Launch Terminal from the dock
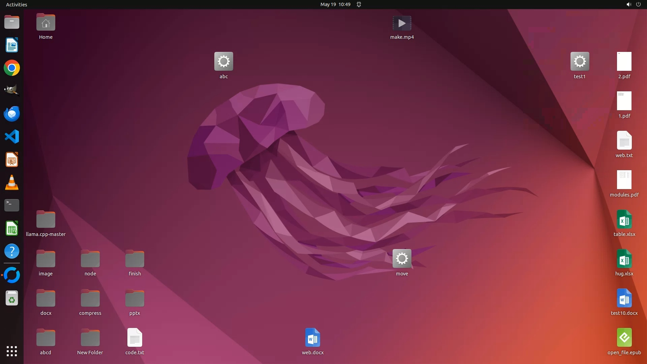The image size is (647, 364). [x=12, y=205]
